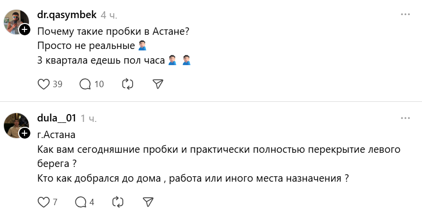The width and height of the screenshot is (422, 212).
Task: Open the '4 ч.' post timestamp
Action: (109, 15)
